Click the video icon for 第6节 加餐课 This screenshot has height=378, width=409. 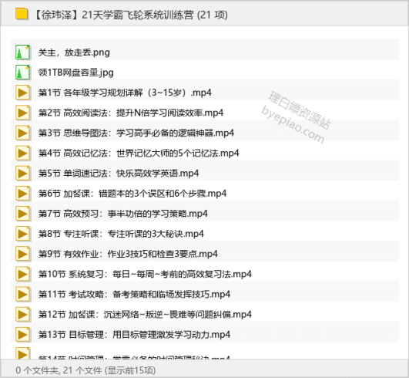[x=22, y=194]
